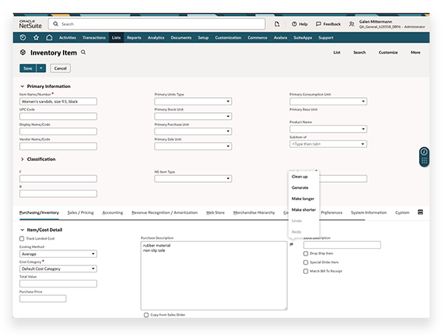Click the More link
444x336 pixels.
tap(415, 52)
